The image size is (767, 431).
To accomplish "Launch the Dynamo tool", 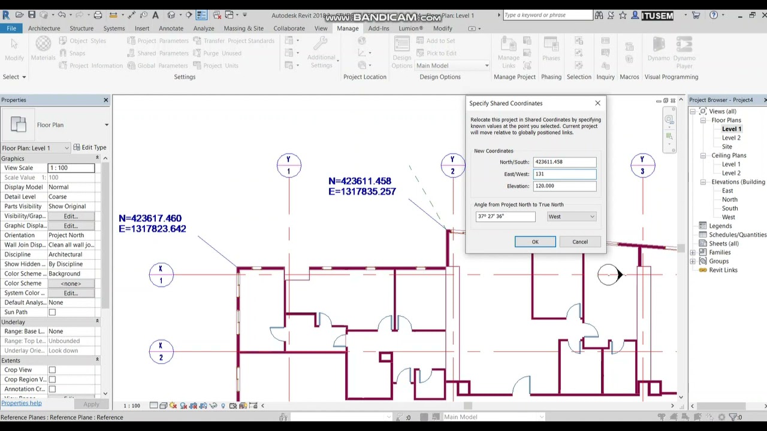I will point(659,49).
